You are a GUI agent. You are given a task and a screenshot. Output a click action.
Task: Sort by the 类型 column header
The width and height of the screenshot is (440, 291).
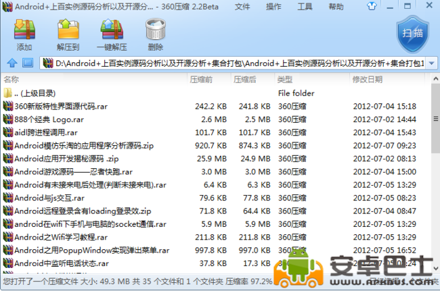(x=285, y=80)
